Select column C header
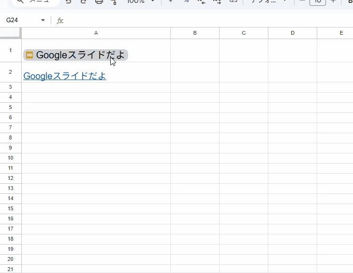This screenshot has width=353, height=273. (x=244, y=33)
